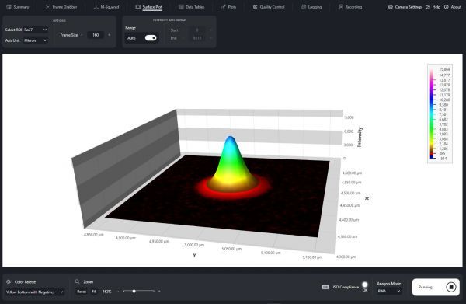Click the zoom level slider
466x304 pixels.
(x=139, y=292)
